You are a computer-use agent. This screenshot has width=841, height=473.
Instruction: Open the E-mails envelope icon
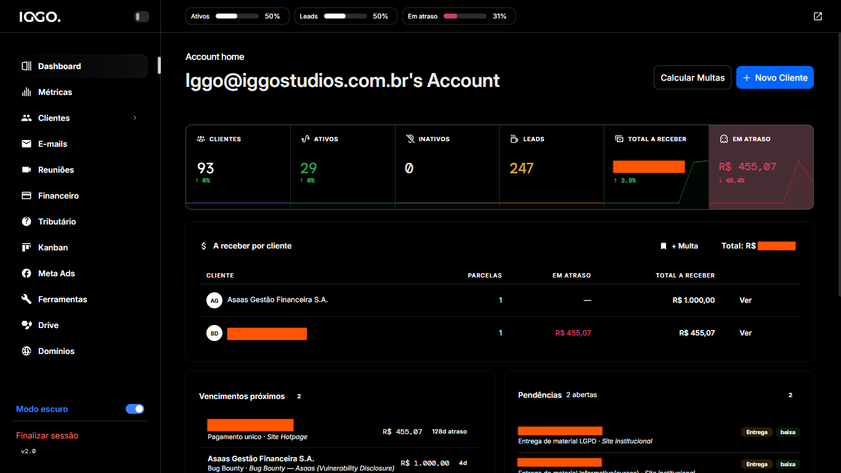26,144
